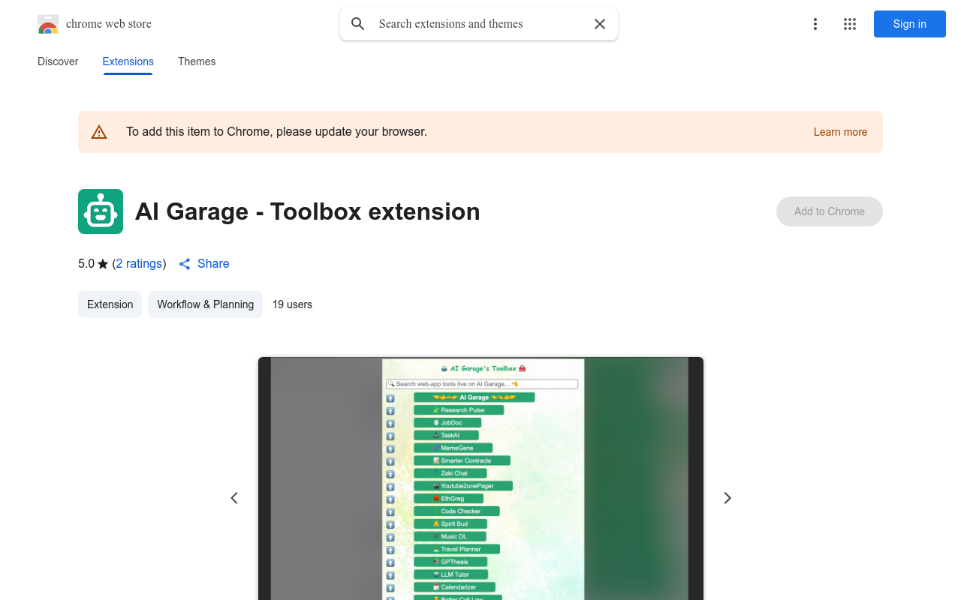Click the disabled Add to Chrome button
Viewport: 961px width, 600px height.
tap(830, 211)
